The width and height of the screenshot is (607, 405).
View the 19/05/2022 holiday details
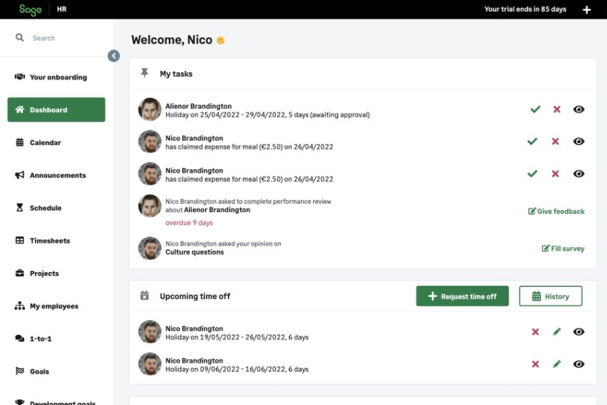click(579, 332)
